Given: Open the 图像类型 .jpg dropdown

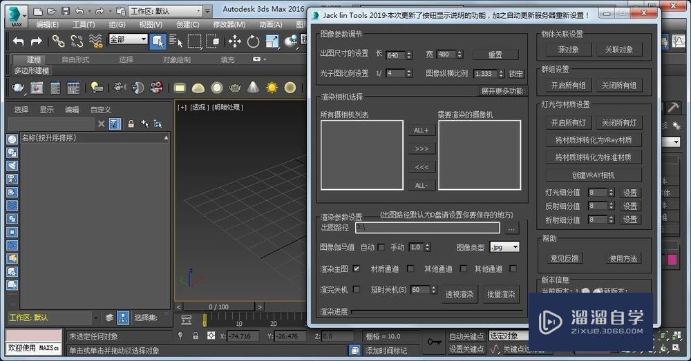Looking at the screenshot, I should pyautogui.click(x=504, y=247).
